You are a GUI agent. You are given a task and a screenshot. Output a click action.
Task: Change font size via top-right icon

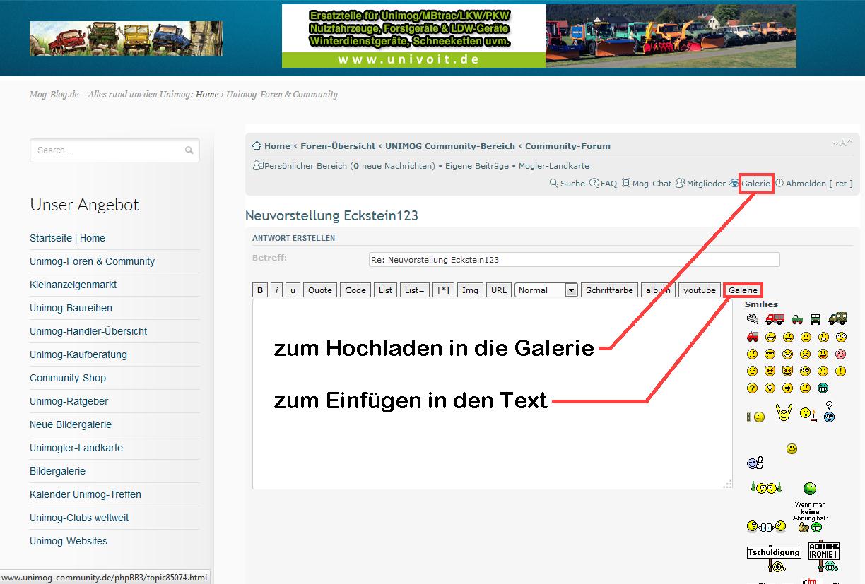tap(841, 143)
